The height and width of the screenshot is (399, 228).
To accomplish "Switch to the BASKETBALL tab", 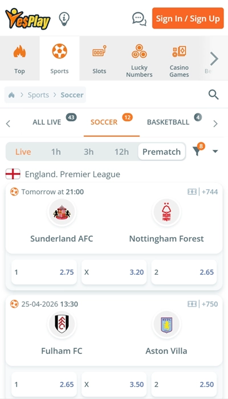I will [168, 122].
